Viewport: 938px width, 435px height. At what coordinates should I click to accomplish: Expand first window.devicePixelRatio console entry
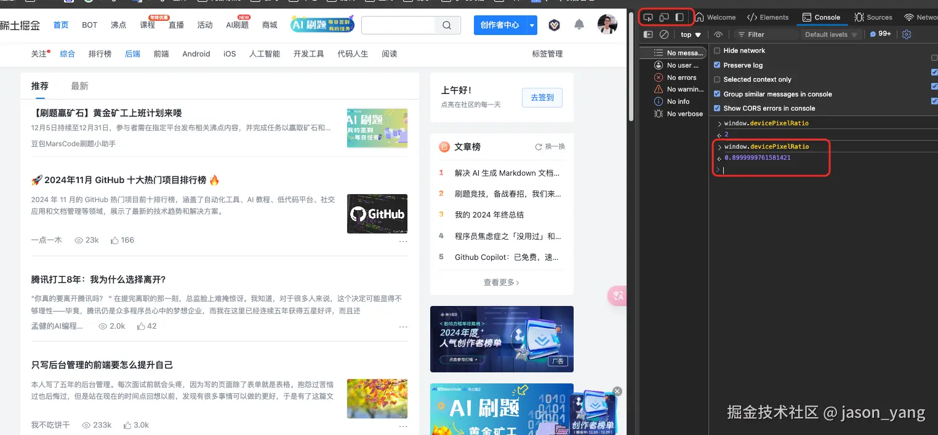coord(720,123)
